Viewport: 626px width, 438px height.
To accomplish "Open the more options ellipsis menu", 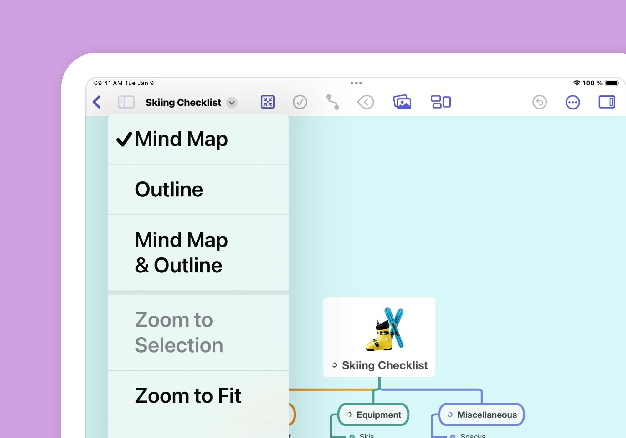I will pos(572,102).
